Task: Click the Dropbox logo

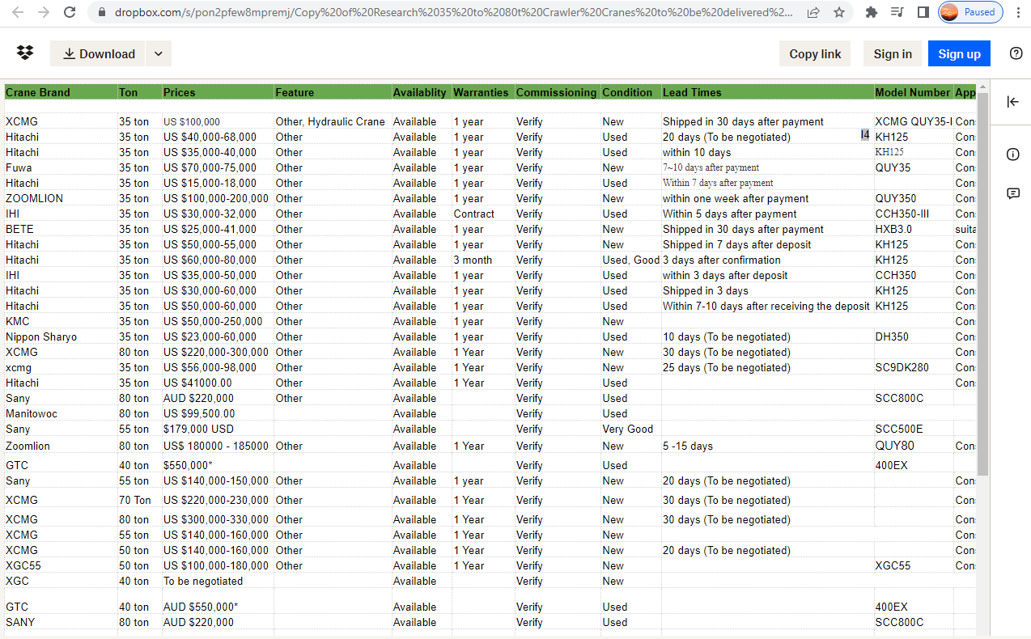Action: 25,53
